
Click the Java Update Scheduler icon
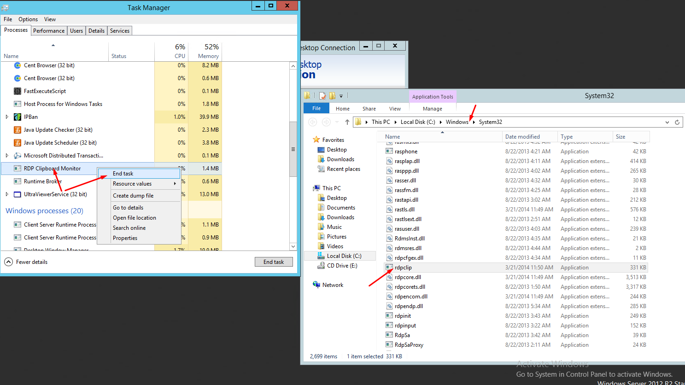click(x=18, y=143)
